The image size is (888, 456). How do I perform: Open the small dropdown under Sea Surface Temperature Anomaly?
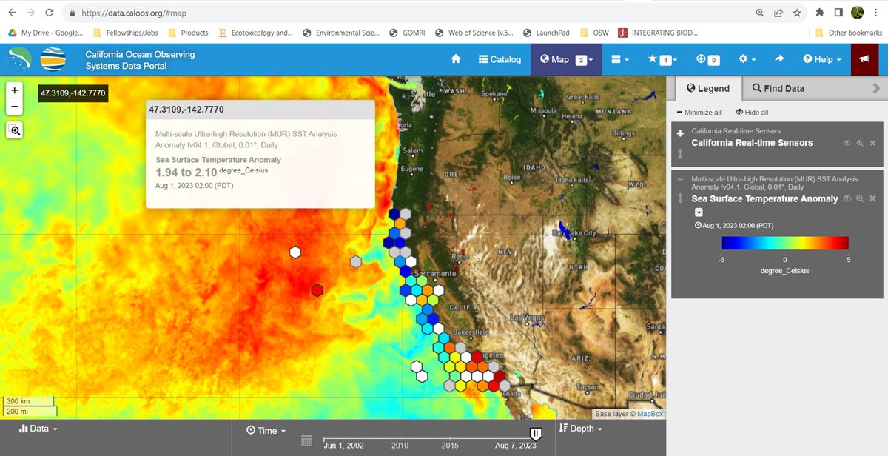click(698, 212)
